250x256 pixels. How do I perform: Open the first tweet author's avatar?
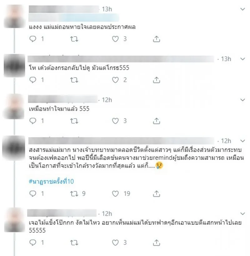coord(14,16)
